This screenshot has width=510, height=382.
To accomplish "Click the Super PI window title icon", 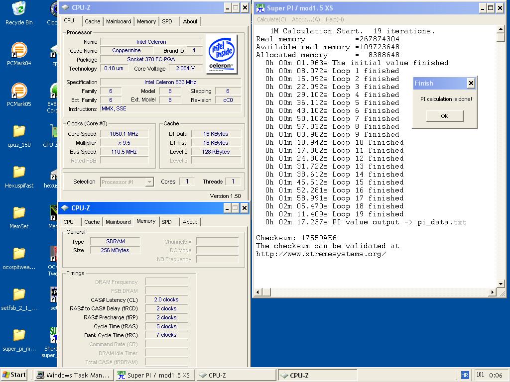I will [x=260, y=8].
